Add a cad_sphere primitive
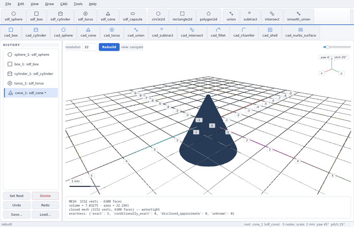This screenshot has width=354, height=227. coord(63,33)
